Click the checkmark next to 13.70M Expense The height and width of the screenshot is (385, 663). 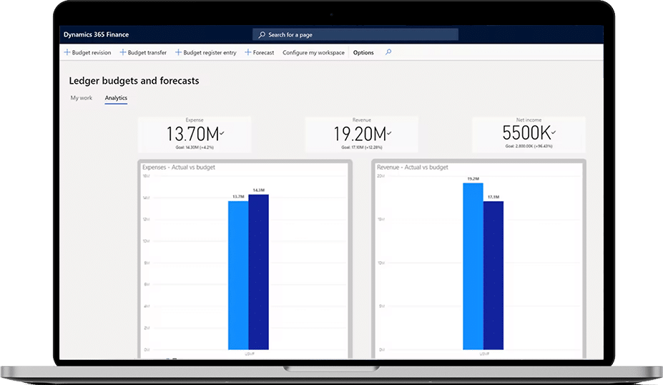pyautogui.click(x=222, y=133)
